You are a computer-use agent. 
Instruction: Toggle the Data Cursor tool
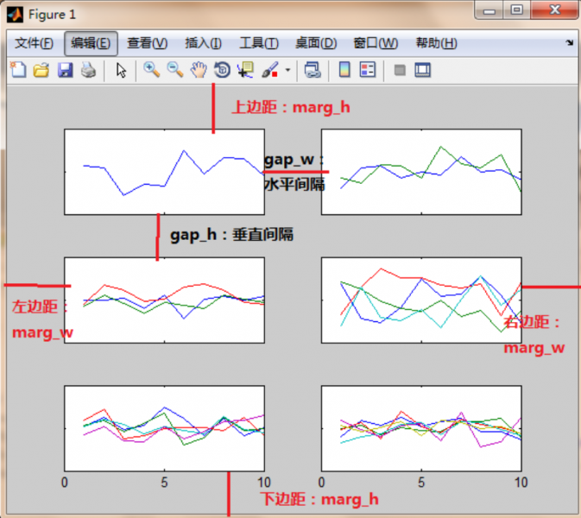pyautogui.click(x=245, y=71)
